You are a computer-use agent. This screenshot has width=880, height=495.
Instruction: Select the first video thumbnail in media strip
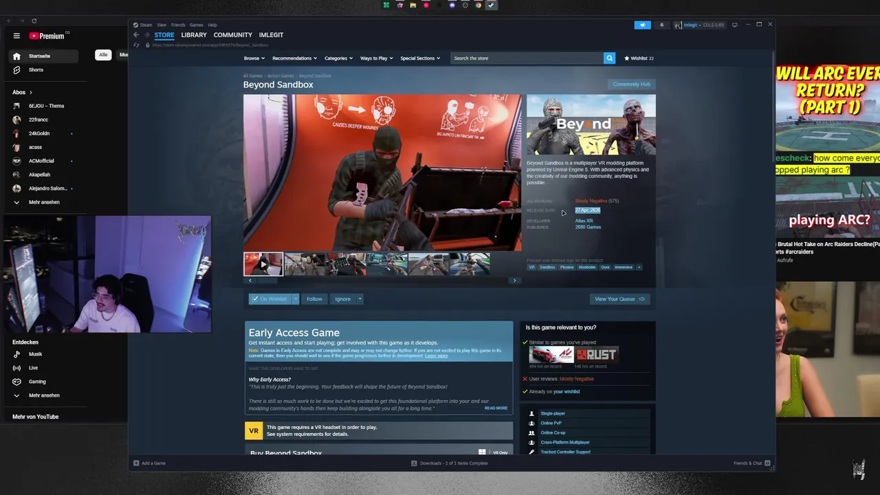point(263,265)
